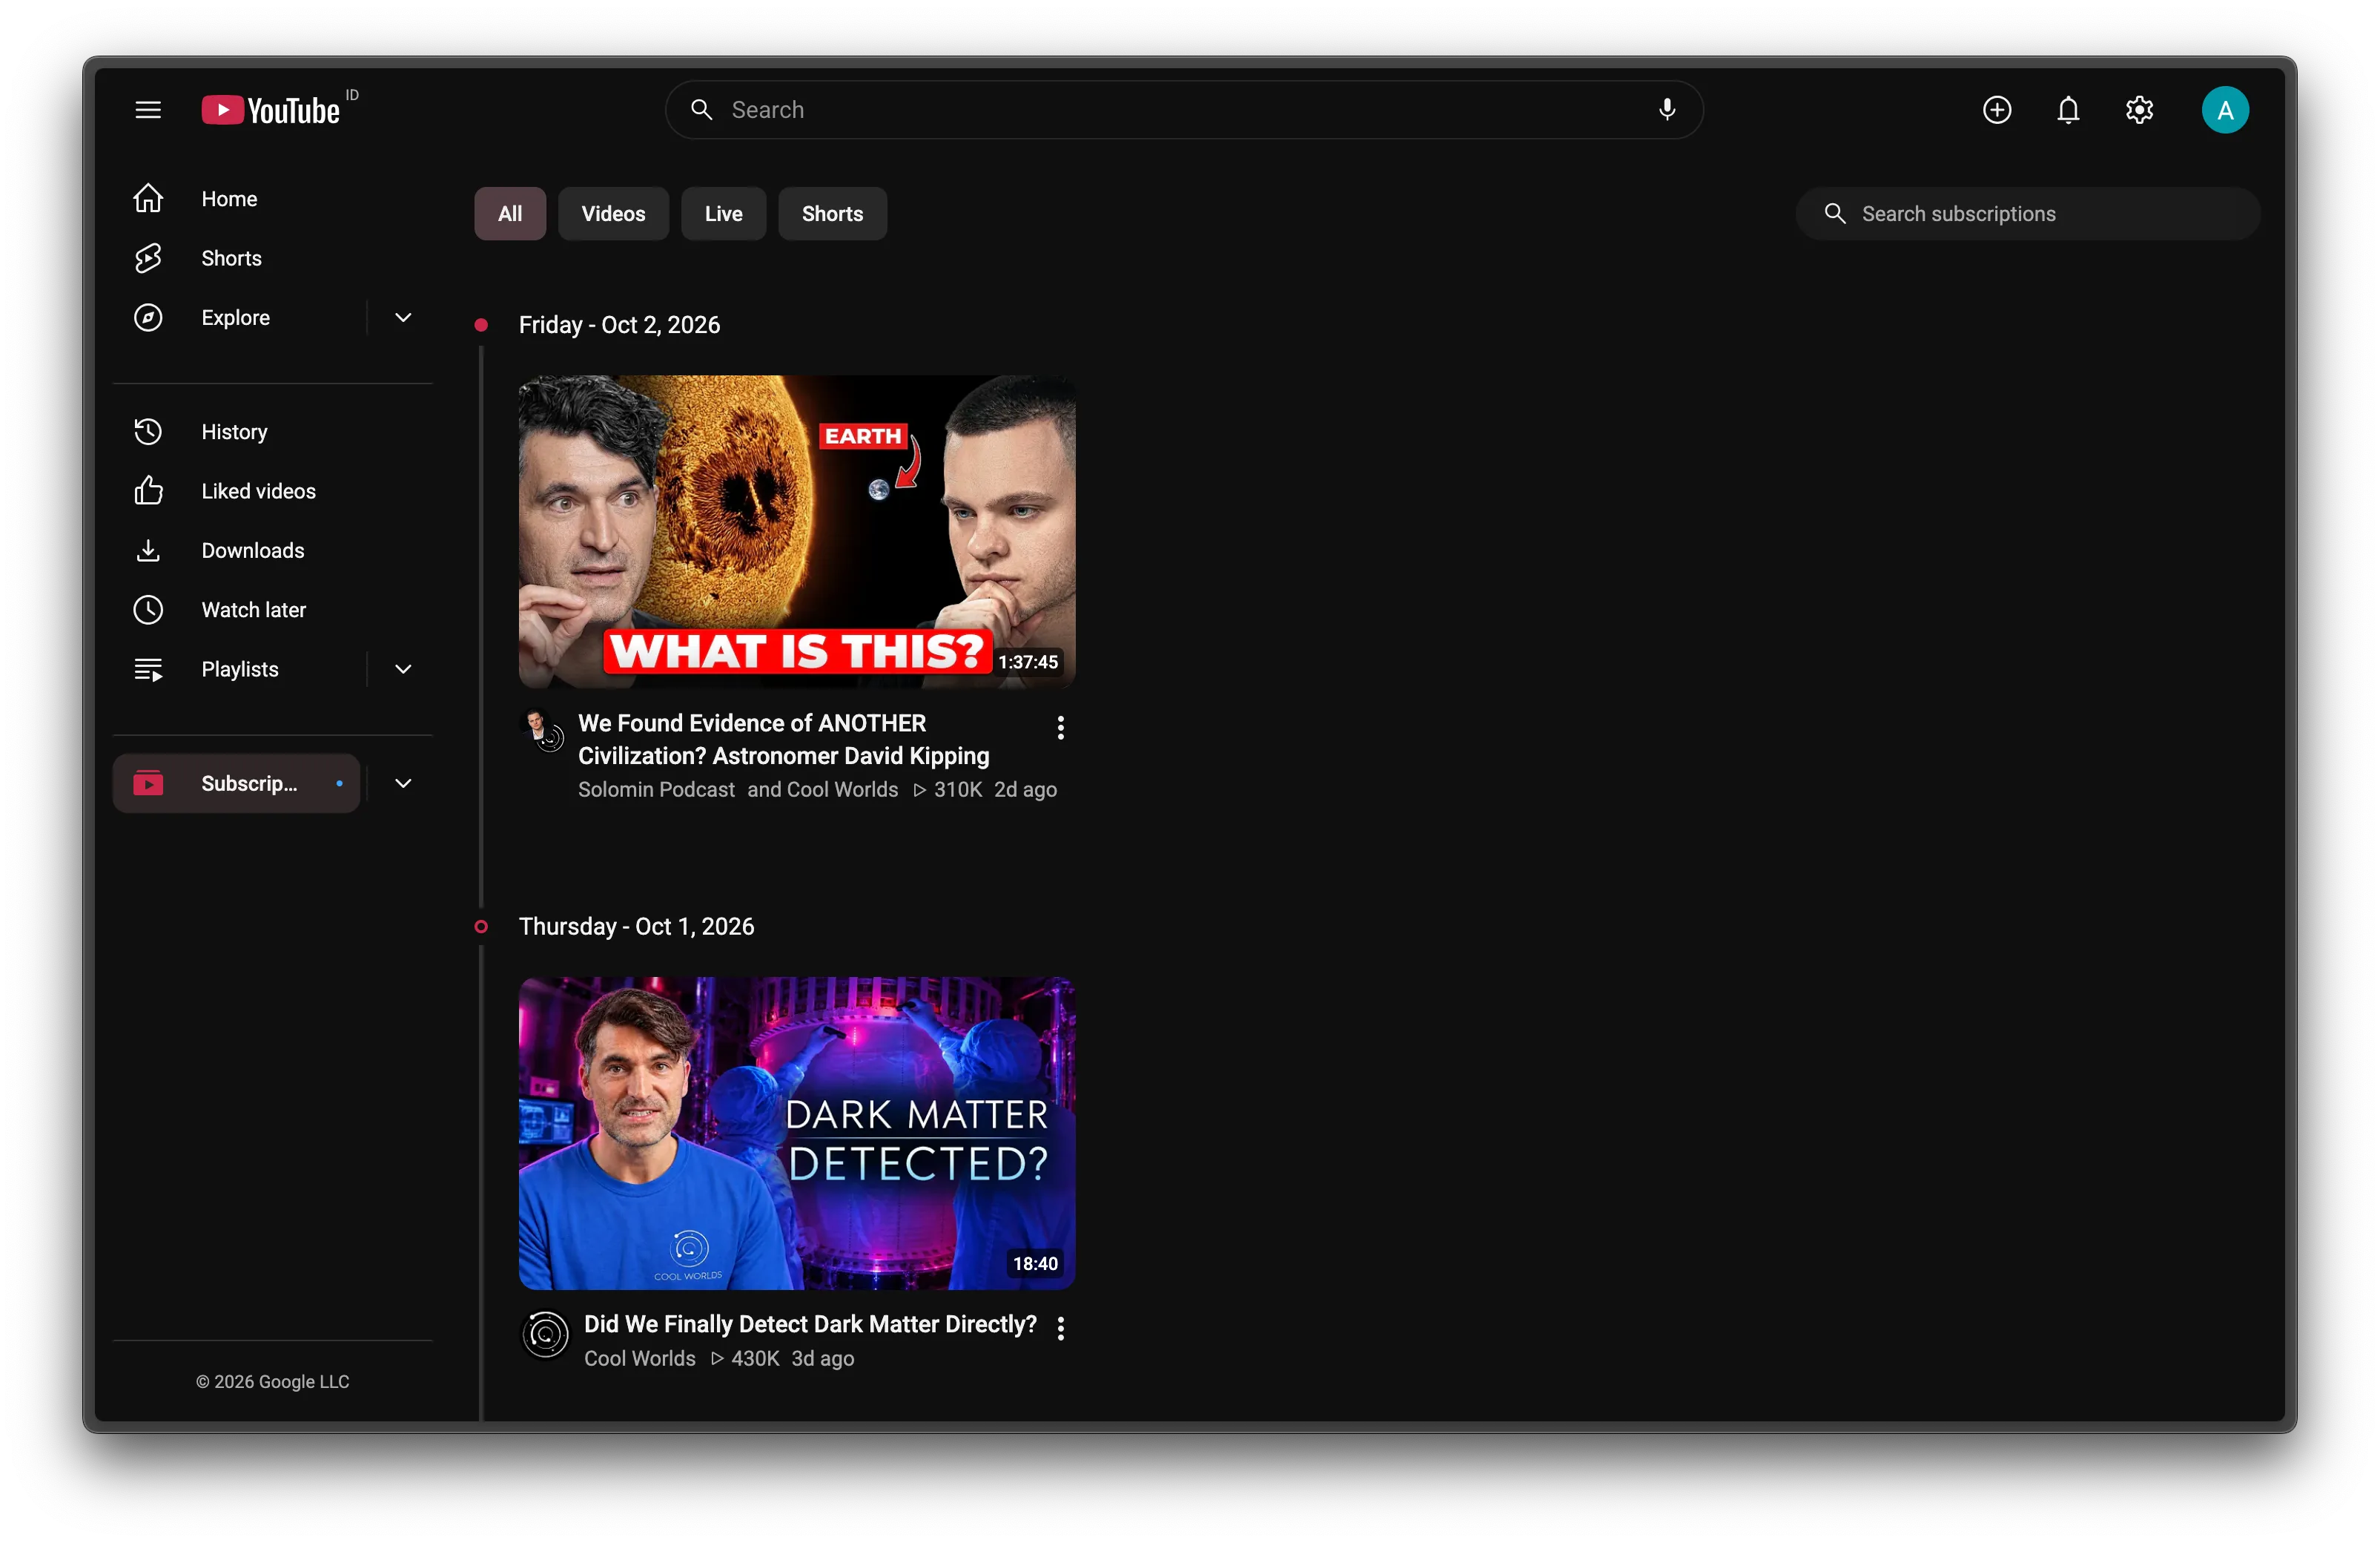Visit Cool Worlds channel name under Dark Matter

(639, 1358)
